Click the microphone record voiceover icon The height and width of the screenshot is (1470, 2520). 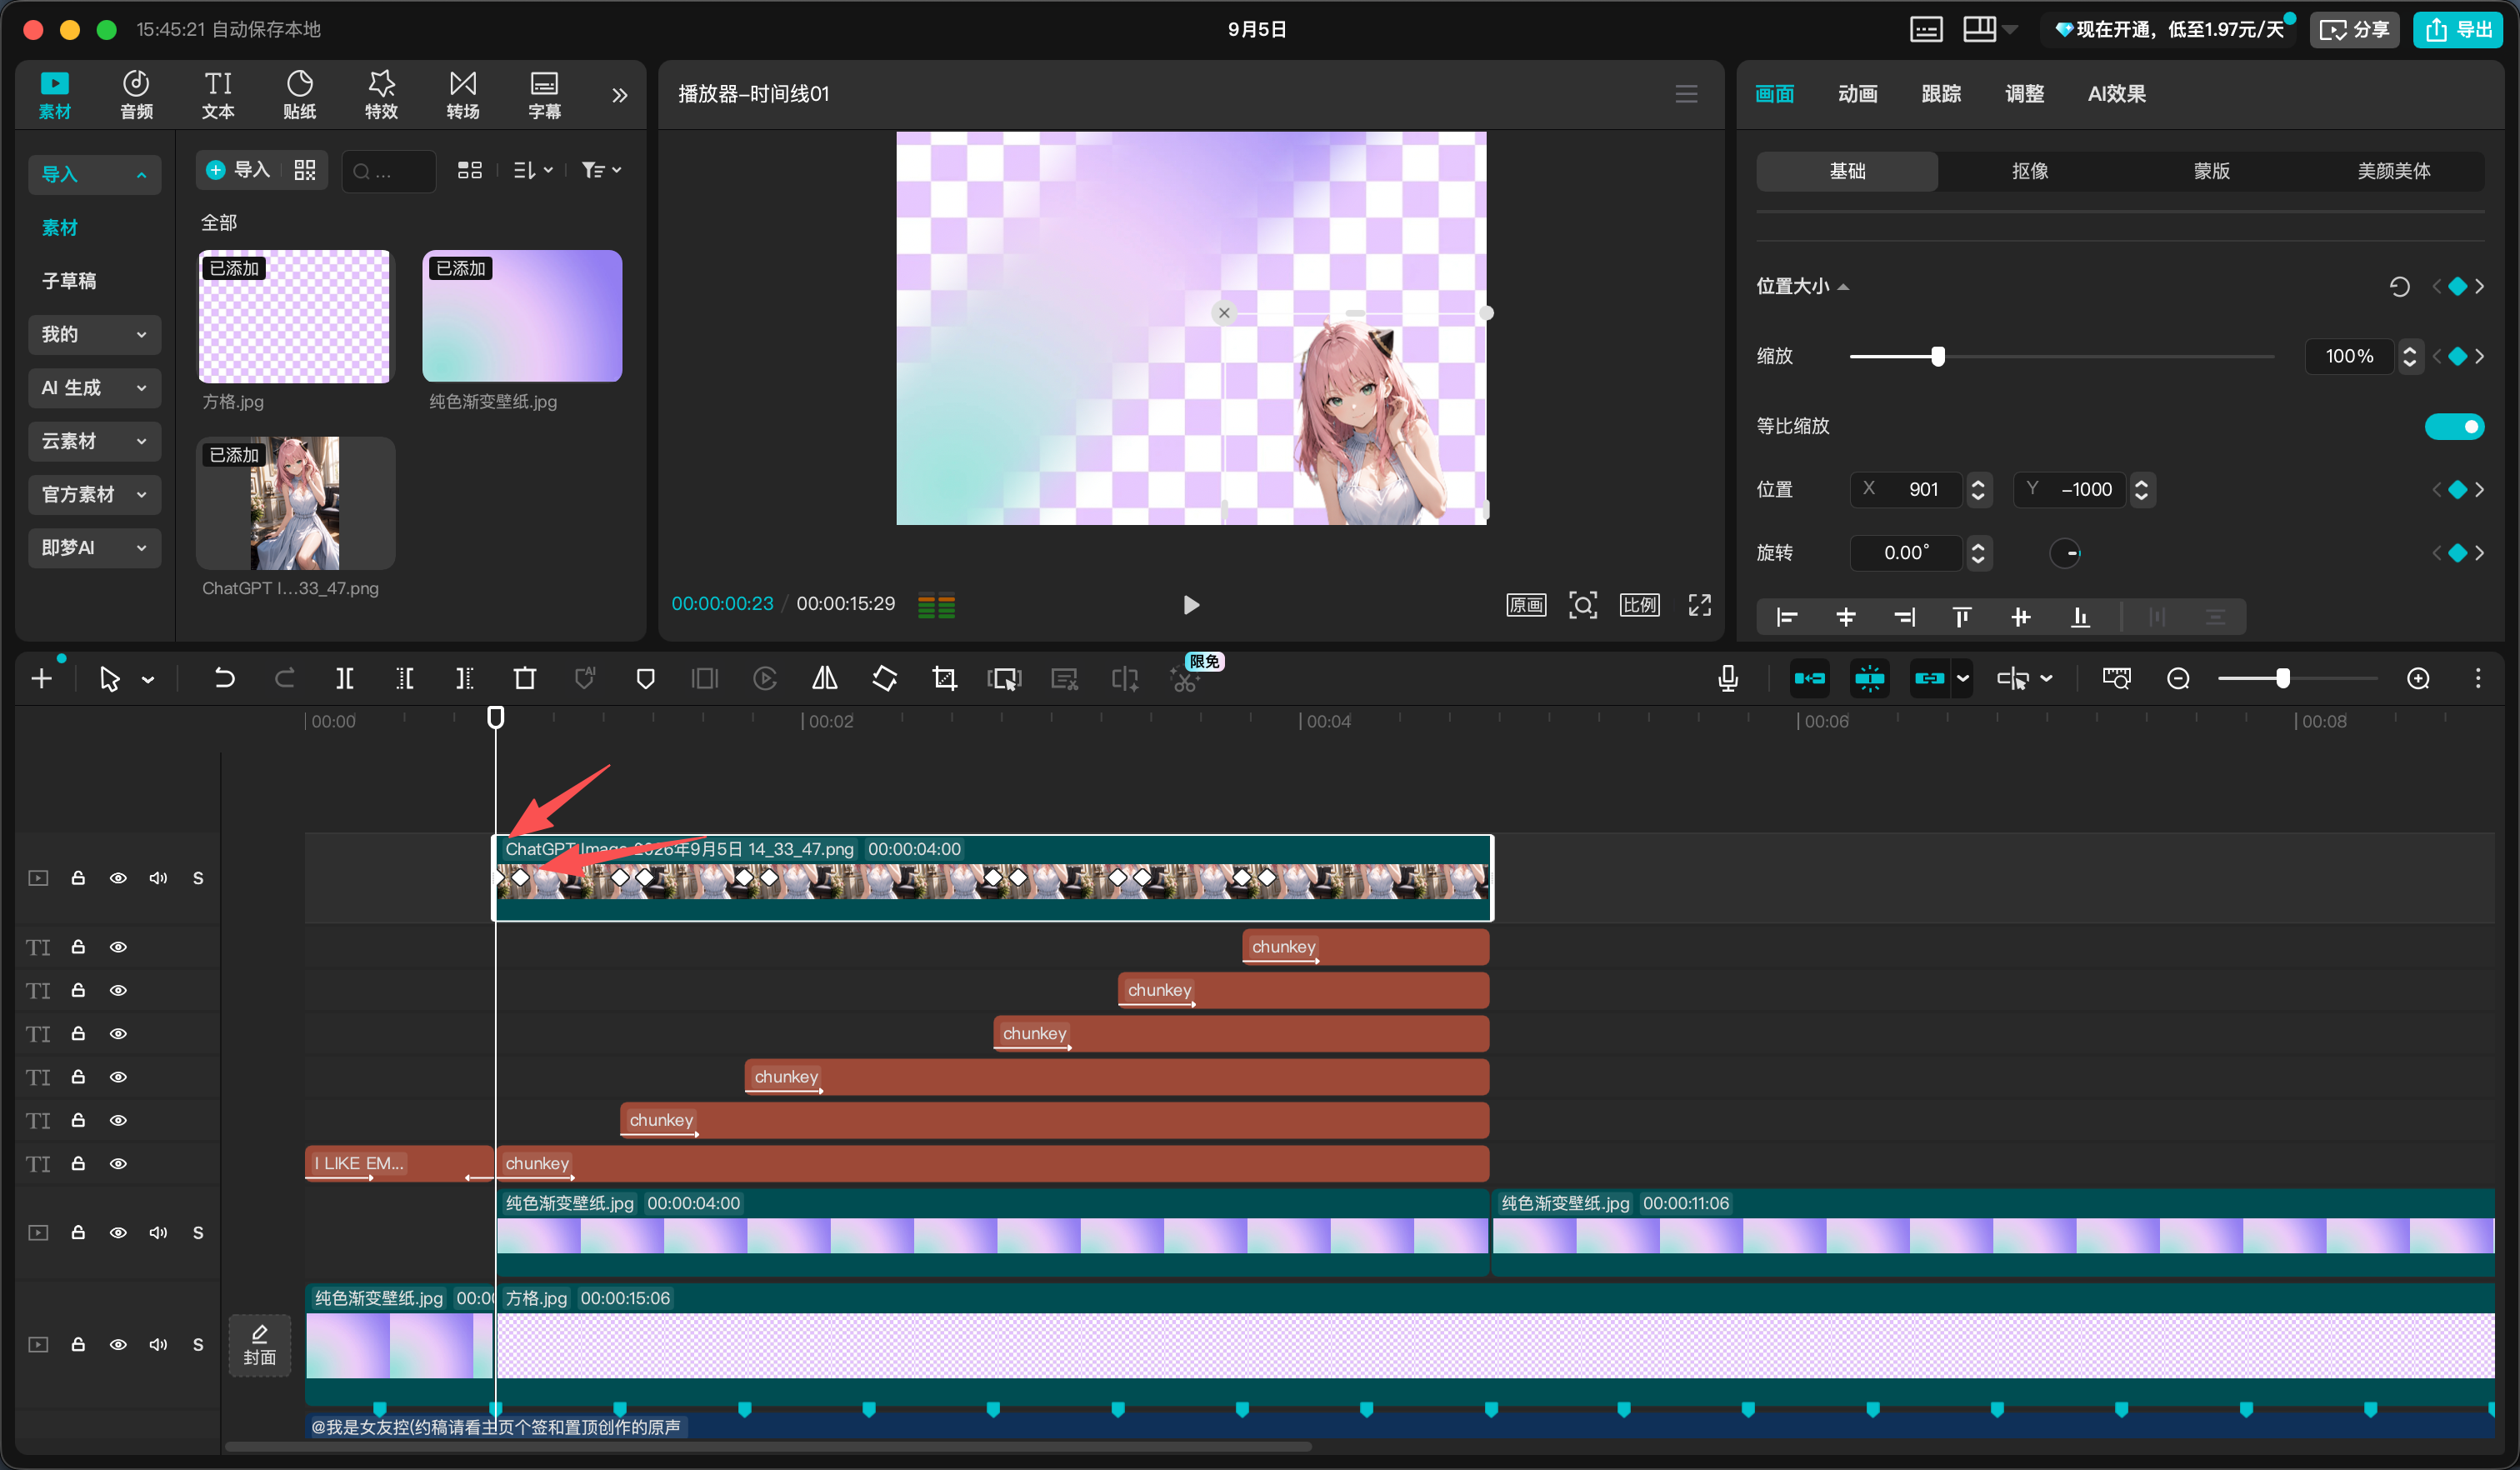[1727, 679]
